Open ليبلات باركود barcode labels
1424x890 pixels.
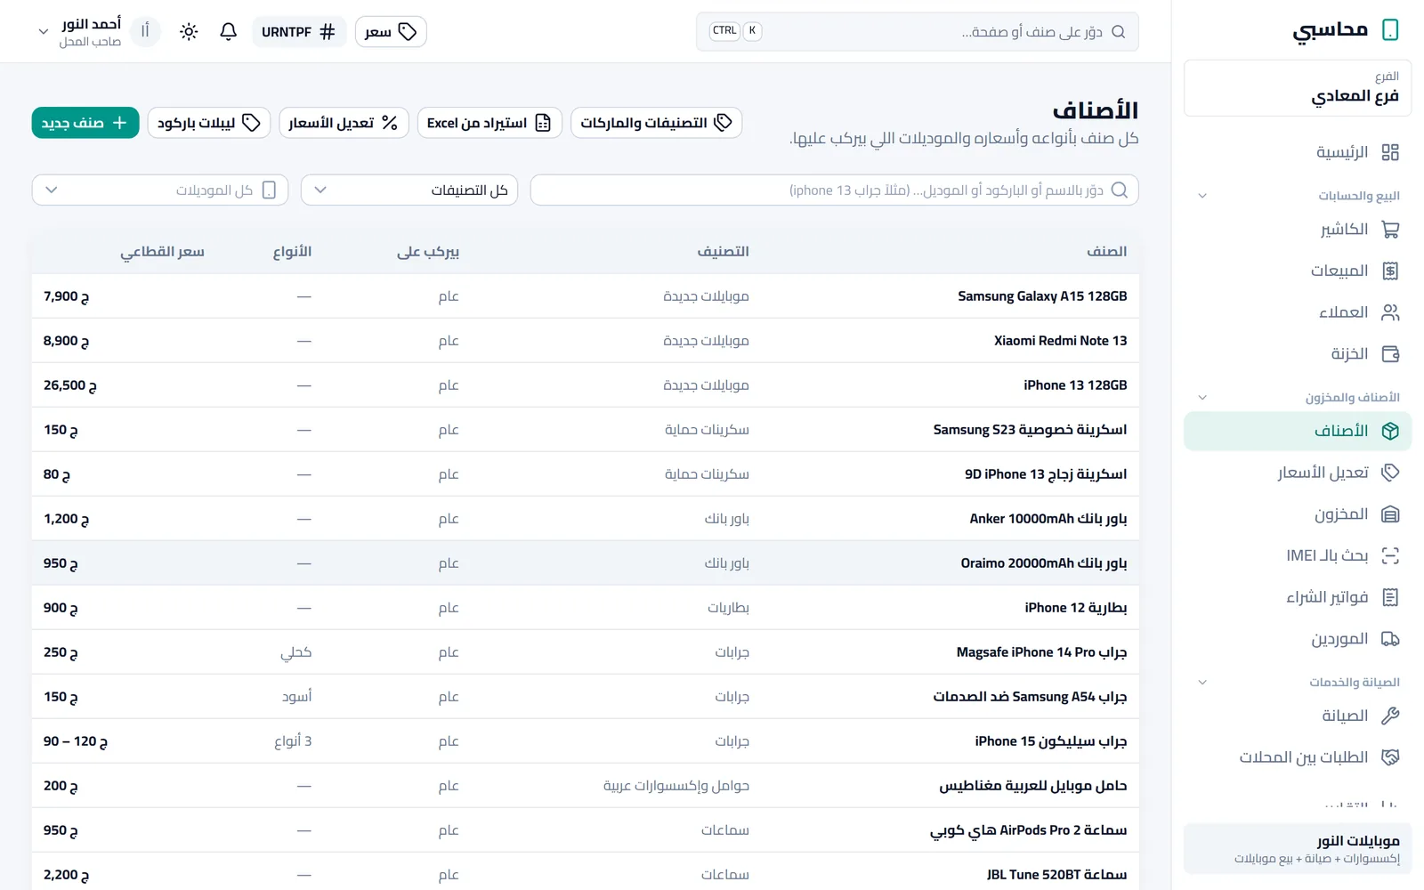[209, 123]
